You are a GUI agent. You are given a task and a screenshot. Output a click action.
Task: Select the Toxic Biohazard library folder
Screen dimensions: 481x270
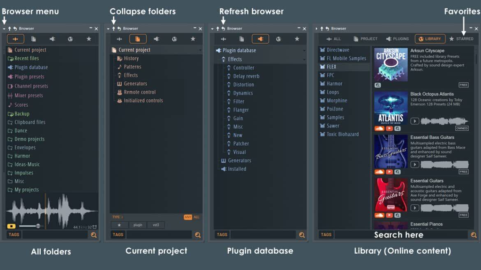pos(342,134)
